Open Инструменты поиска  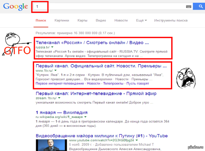[171, 20]
